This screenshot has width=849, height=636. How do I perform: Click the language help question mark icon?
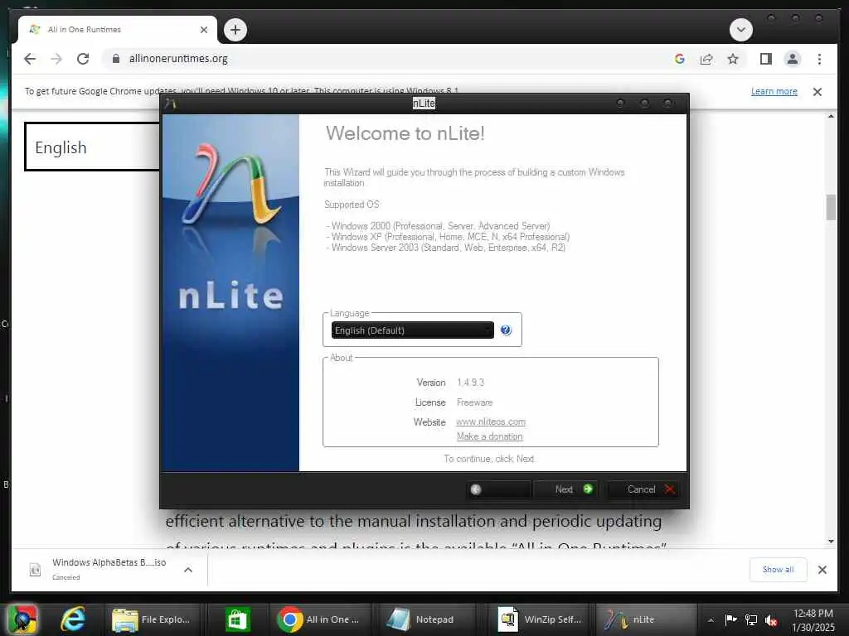click(x=506, y=330)
